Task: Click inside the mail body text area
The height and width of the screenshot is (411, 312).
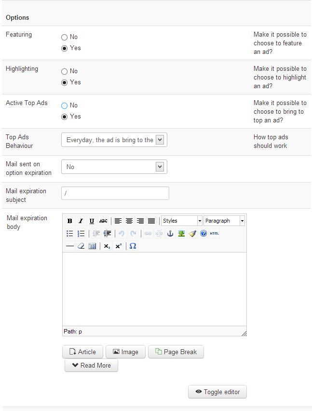Action: 155,289
